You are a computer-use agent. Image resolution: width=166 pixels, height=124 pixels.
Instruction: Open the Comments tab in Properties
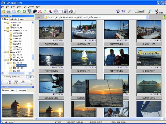coord(22,91)
